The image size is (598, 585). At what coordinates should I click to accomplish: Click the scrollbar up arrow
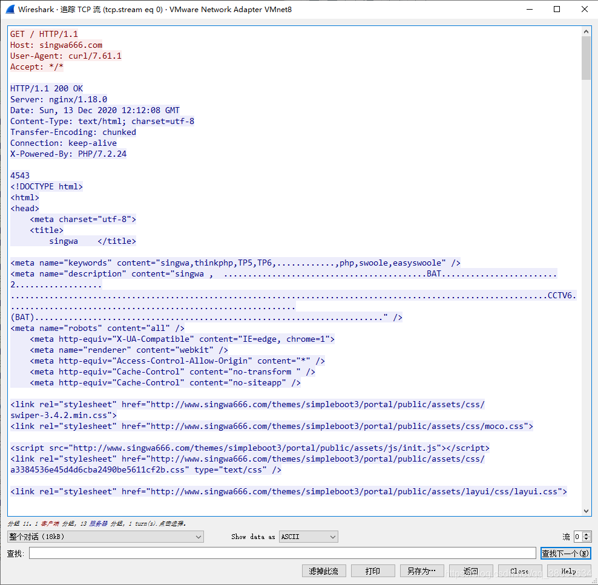[586, 31]
